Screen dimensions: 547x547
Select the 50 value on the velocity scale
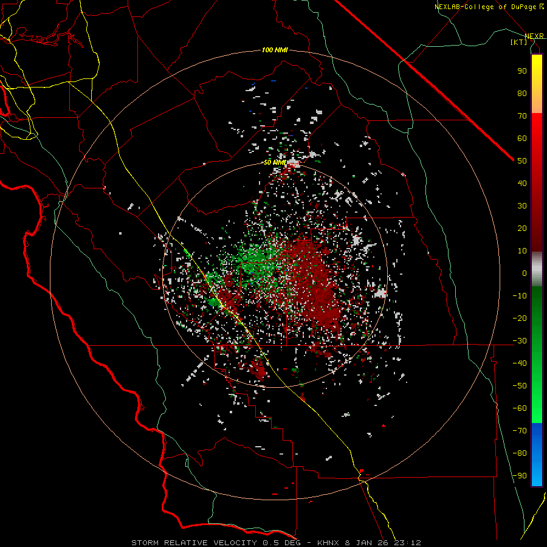click(522, 161)
